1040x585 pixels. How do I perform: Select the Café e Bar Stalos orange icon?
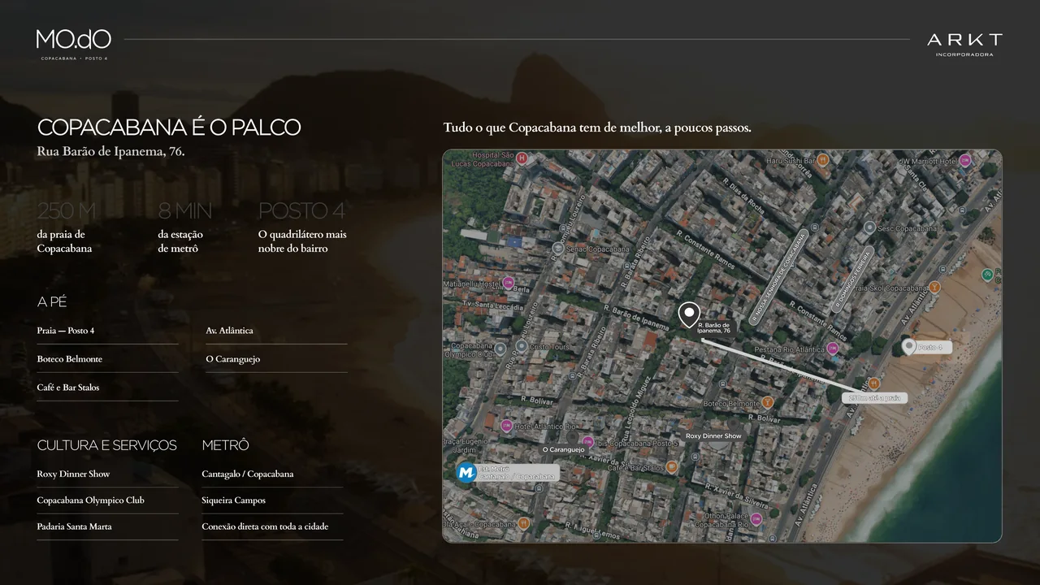[x=671, y=466]
